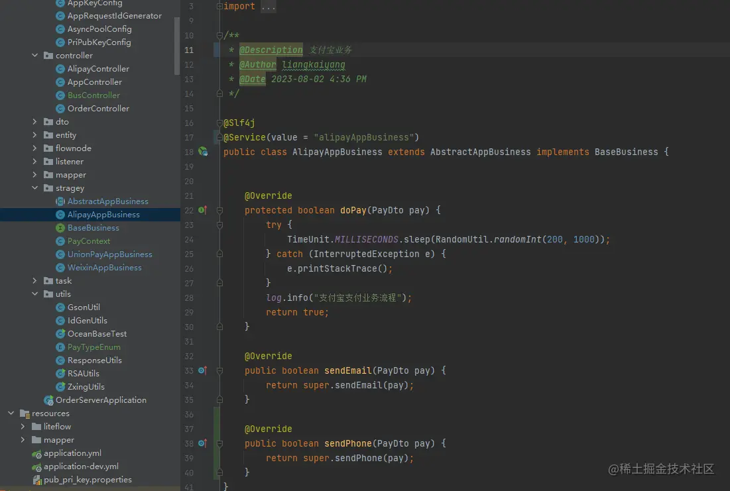Image resolution: width=730 pixels, height=491 pixels.
Task: Click the MILLISECONDS constant in code
Action: tap(367, 240)
